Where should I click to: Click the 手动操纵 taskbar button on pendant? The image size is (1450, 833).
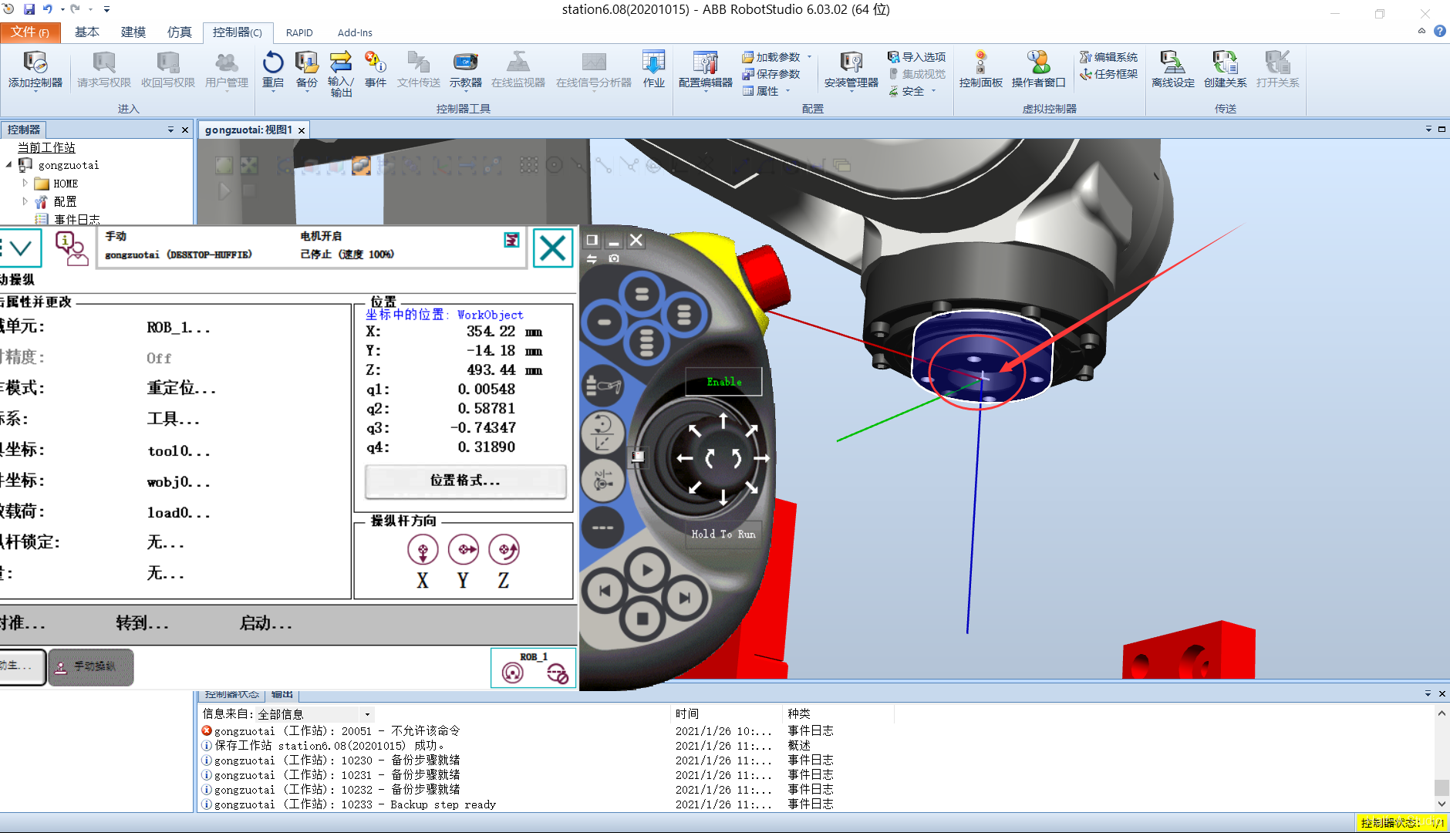pos(91,666)
